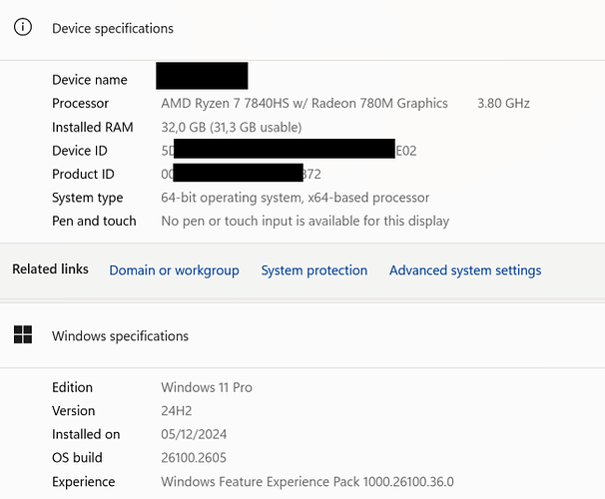Click the redacted device name box

202,76
